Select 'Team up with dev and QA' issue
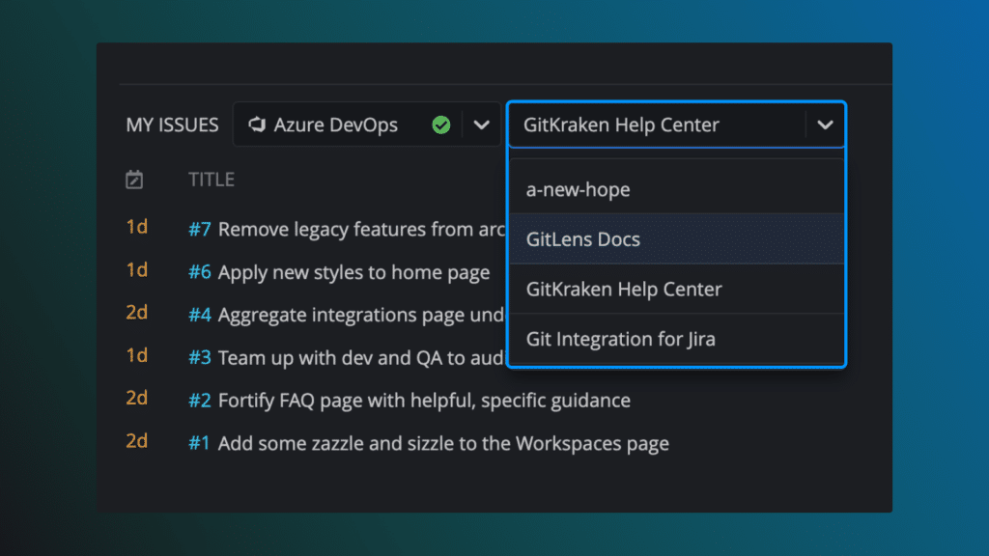 point(362,357)
